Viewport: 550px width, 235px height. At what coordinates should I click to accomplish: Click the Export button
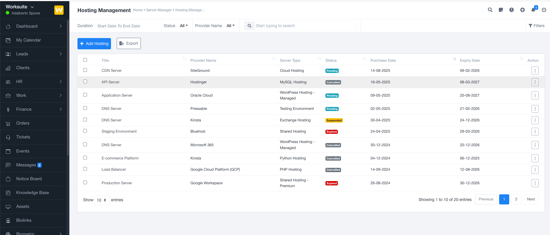coord(129,44)
